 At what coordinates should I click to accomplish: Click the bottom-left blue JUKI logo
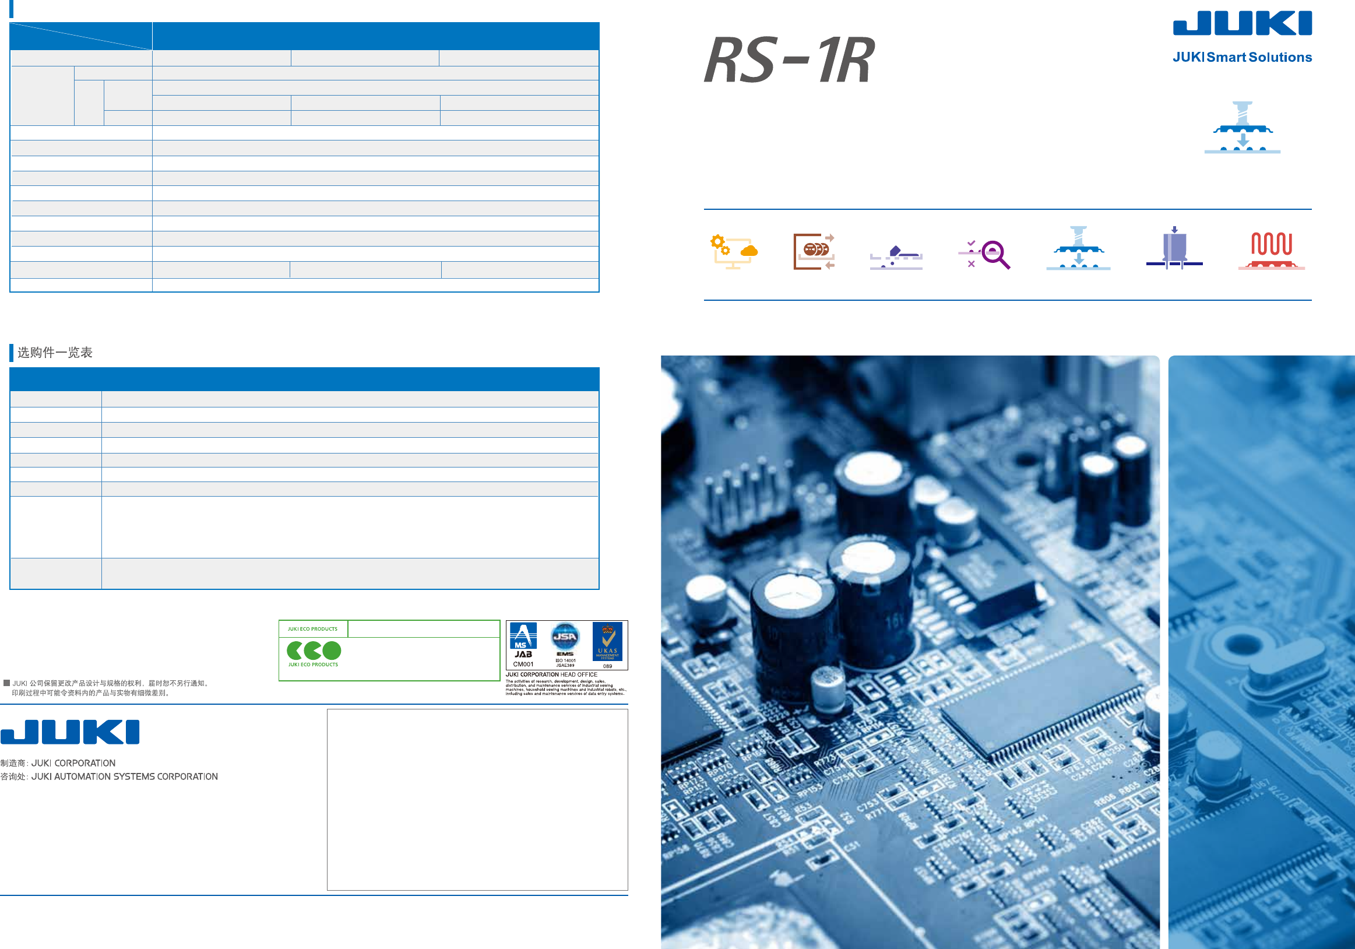pyautogui.click(x=69, y=732)
